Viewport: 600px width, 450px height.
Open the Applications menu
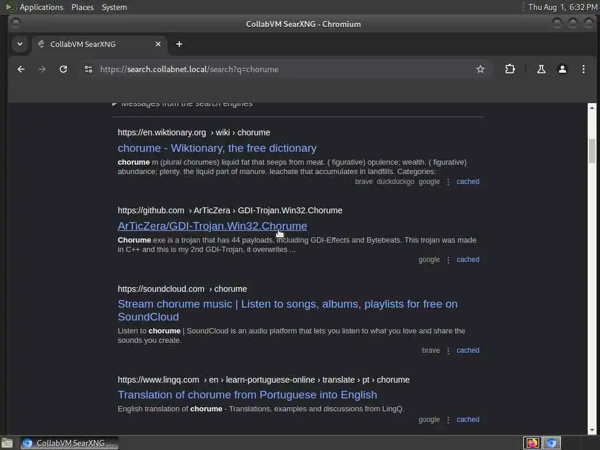tap(42, 7)
